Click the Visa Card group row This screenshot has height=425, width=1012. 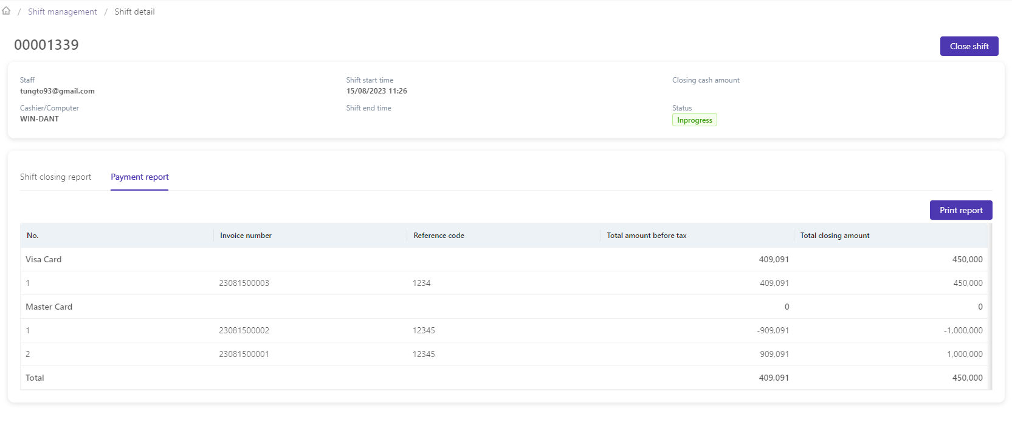tap(44, 259)
